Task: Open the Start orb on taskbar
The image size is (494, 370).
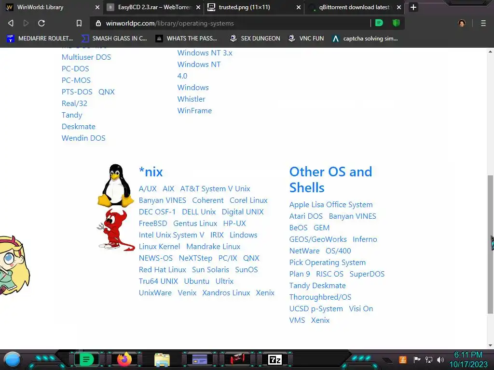Action: tap(12, 359)
